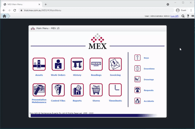Click the Timesheets text label
This screenshot has width=195, height=129.
[115, 101]
